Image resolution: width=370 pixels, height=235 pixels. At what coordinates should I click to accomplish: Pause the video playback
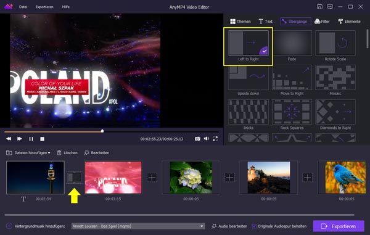pos(31,139)
